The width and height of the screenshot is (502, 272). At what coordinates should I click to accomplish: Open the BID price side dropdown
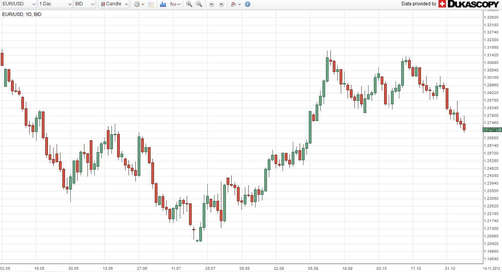(x=84, y=4)
